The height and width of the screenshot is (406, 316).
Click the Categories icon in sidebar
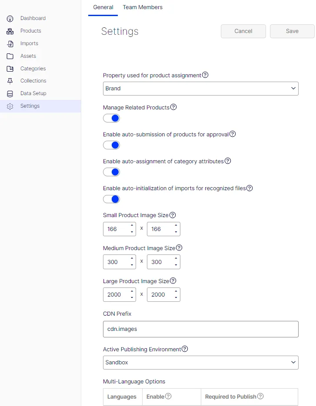[10, 69]
